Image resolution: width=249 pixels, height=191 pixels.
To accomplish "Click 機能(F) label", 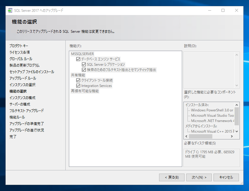I will (x=75, y=46).
